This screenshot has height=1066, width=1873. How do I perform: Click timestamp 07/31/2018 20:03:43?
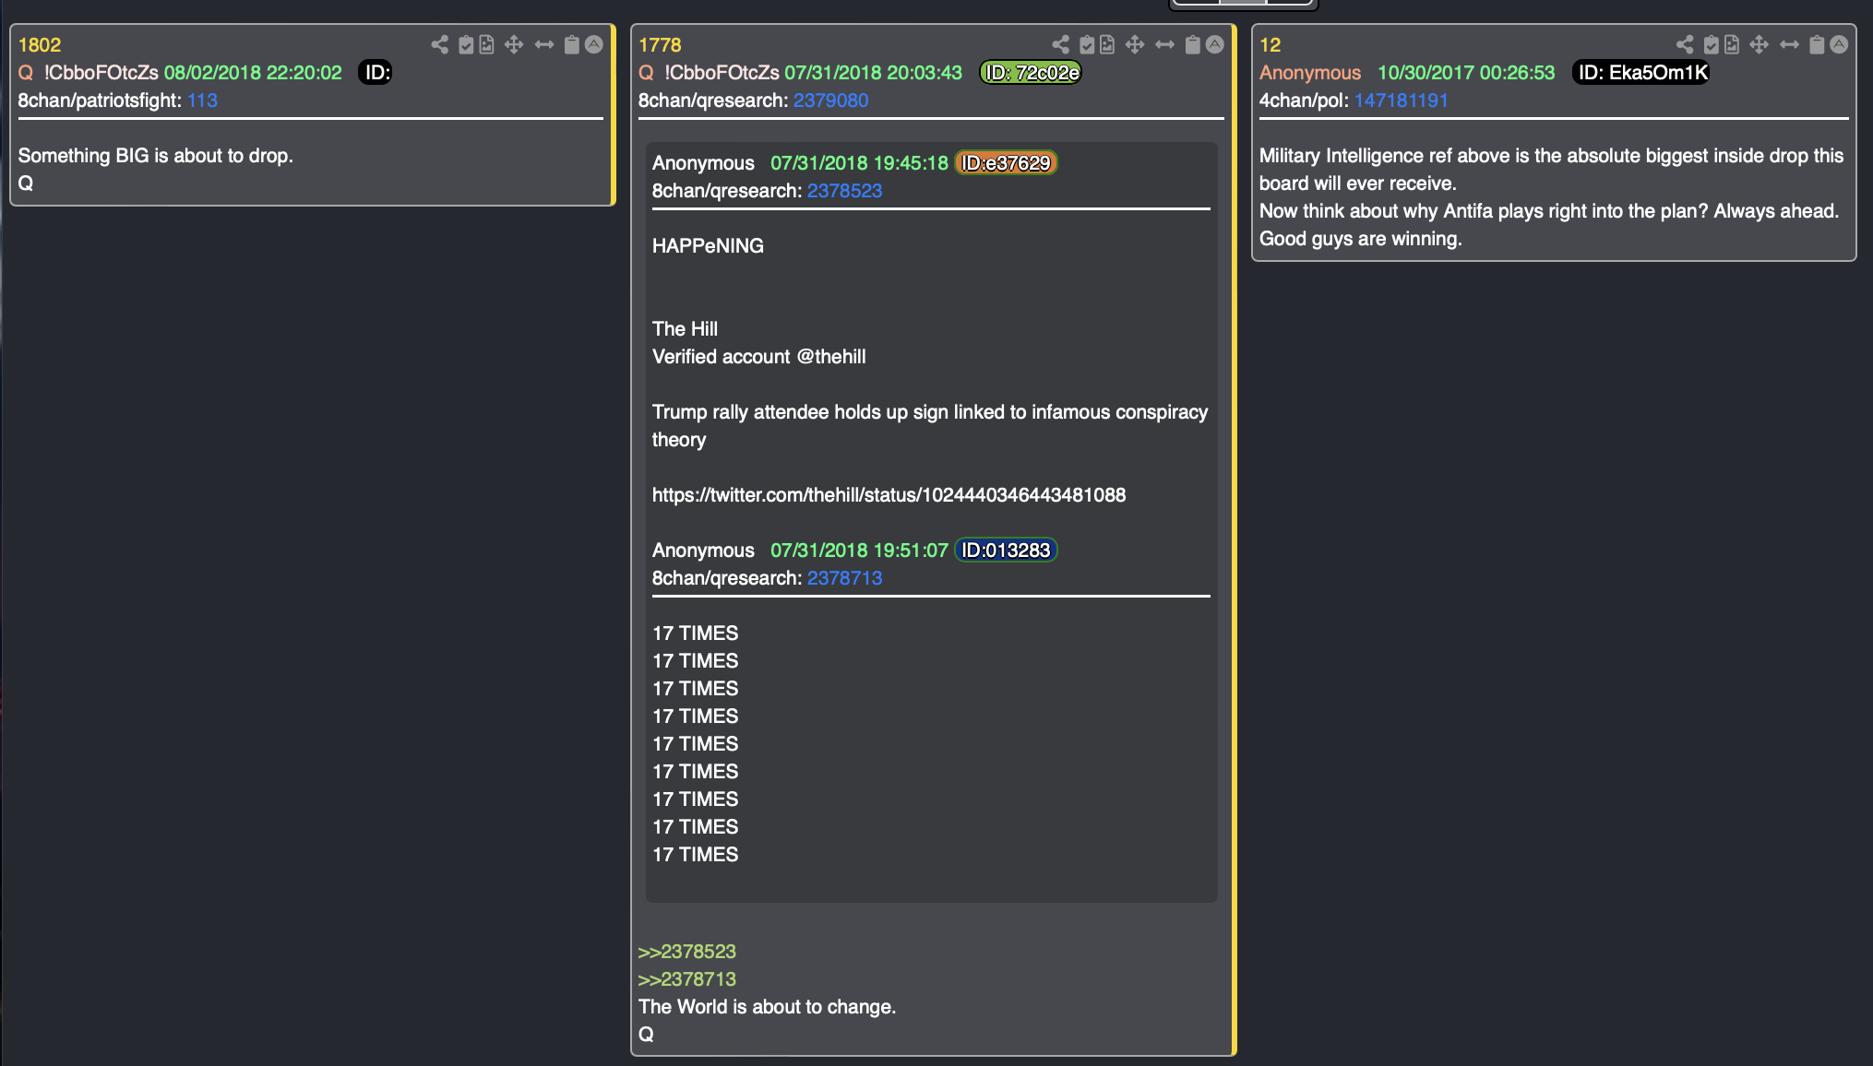pyautogui.click(x=873, y=72)
